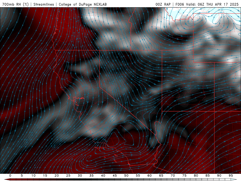The width and height of the screenshot is (241, 181).
Task: Click the colorbar tick label "20"
Action: (x=57, y=176)
